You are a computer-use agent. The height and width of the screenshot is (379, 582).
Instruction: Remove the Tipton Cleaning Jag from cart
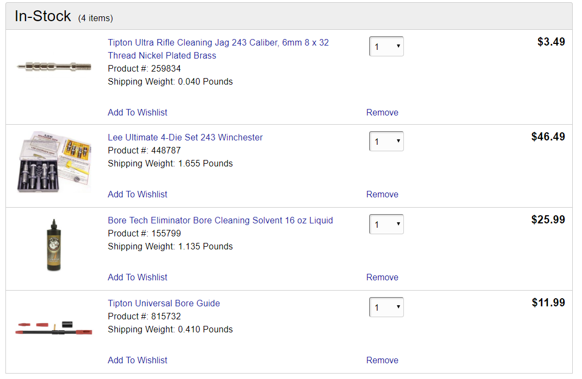[382, 112]
